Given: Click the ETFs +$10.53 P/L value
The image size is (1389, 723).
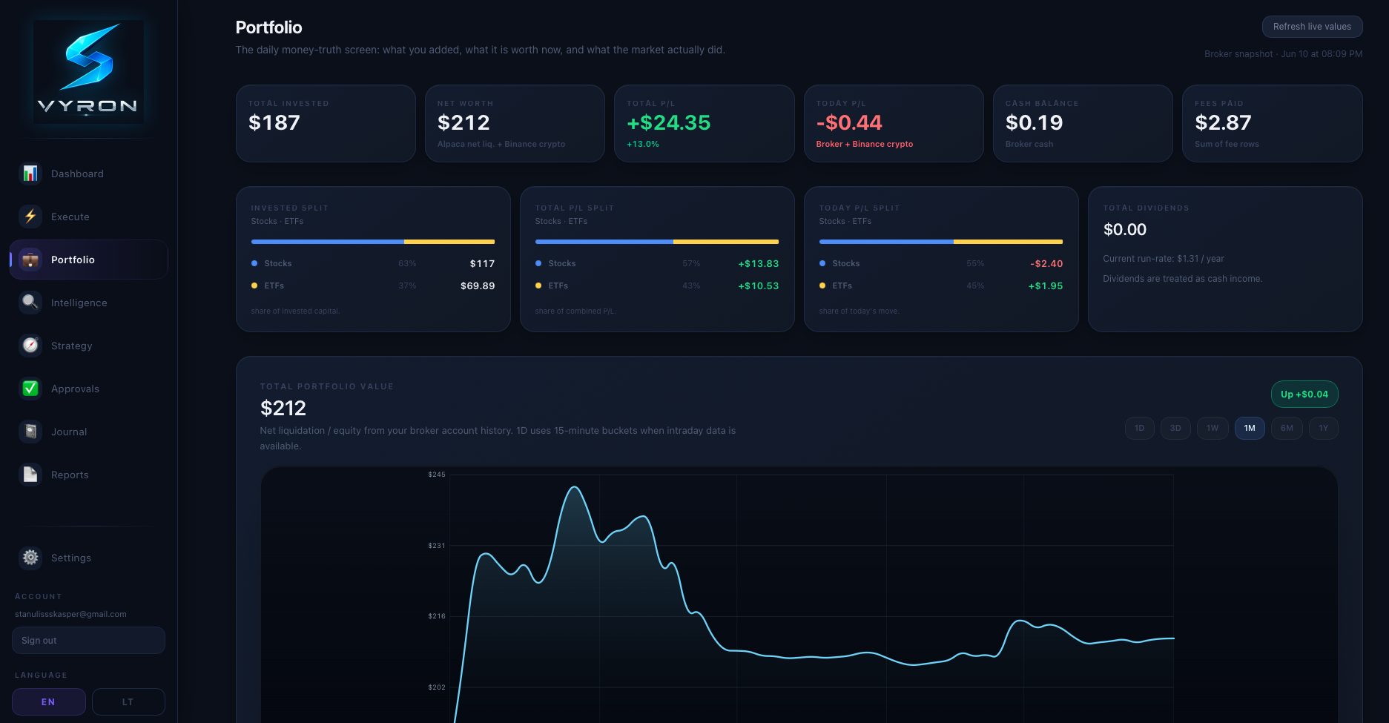Looking at the screenshot, I should (x=759, y=285).
